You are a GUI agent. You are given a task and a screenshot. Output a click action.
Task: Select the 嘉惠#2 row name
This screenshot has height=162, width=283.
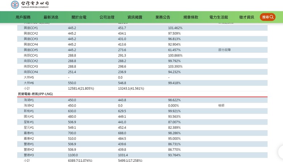pyautogui.click(x=29, y=138)
